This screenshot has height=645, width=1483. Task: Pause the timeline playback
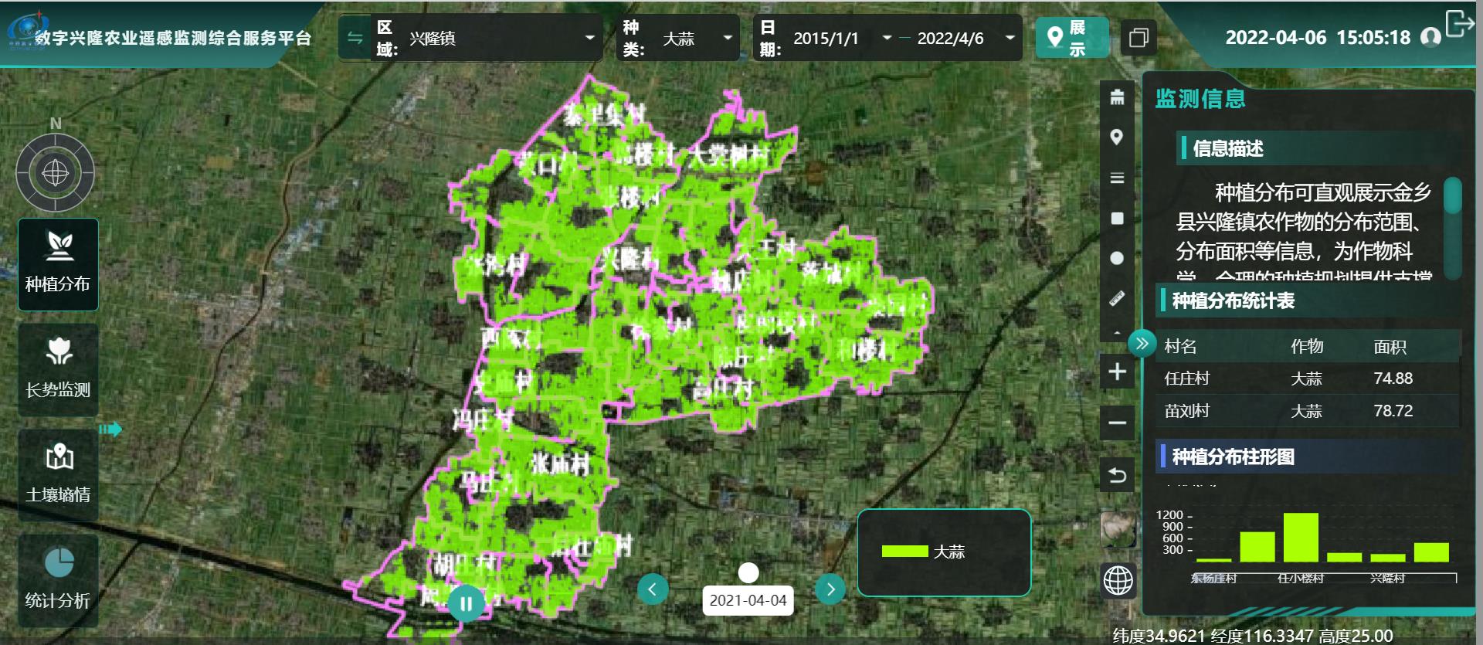click(466, 603)
